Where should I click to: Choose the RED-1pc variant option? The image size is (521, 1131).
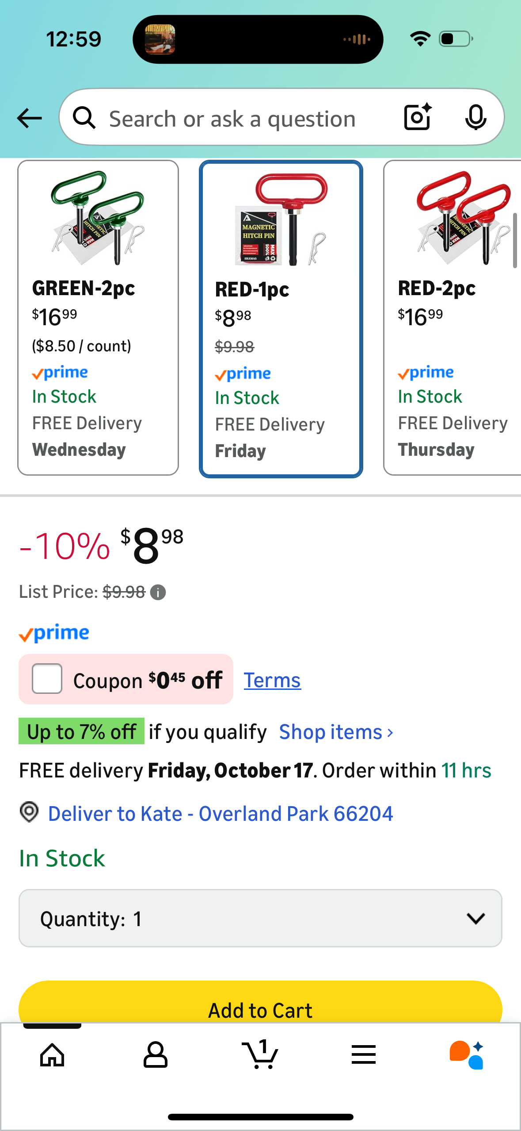(281, 319)
